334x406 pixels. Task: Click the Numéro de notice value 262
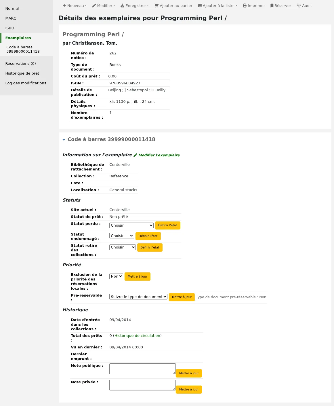[113, 53]
